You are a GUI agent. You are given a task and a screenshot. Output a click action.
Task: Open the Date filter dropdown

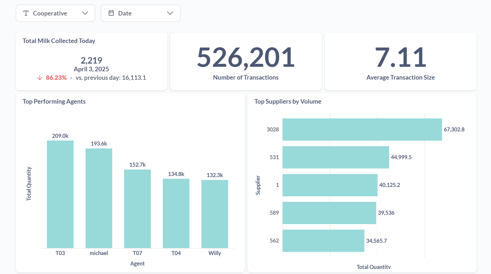pyautogui.click(x=141, y=13)
